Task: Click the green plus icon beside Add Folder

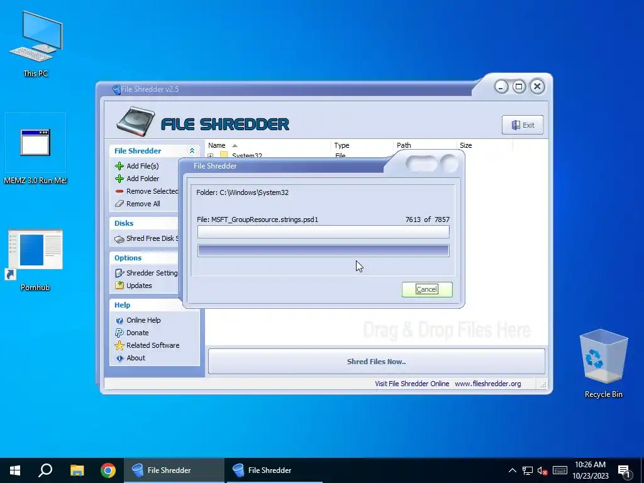Action: [119, 179]
